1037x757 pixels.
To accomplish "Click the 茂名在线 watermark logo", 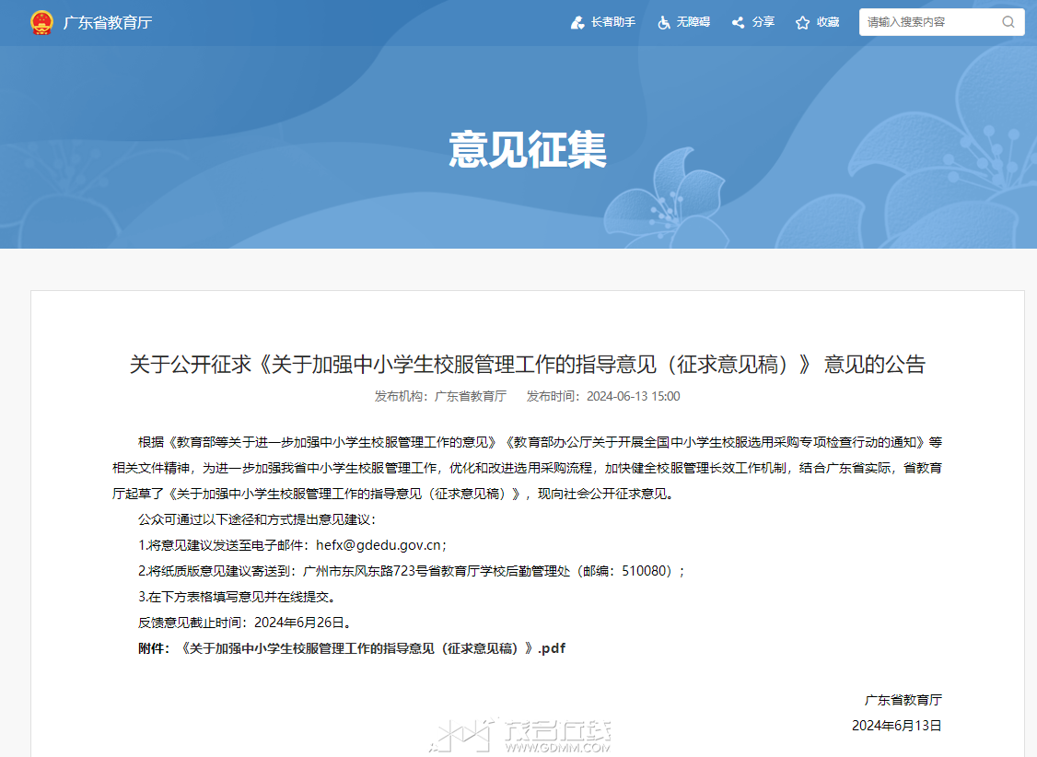I will pyautogui.click(x=520, y=735).
